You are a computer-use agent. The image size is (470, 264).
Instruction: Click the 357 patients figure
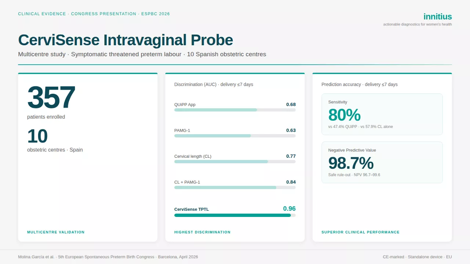[51, 98]
